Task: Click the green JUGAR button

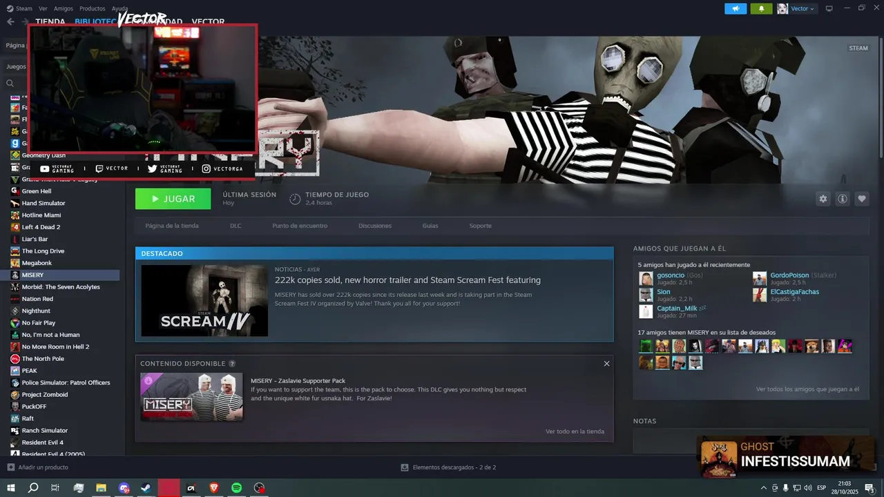Action: click(173, 199)
